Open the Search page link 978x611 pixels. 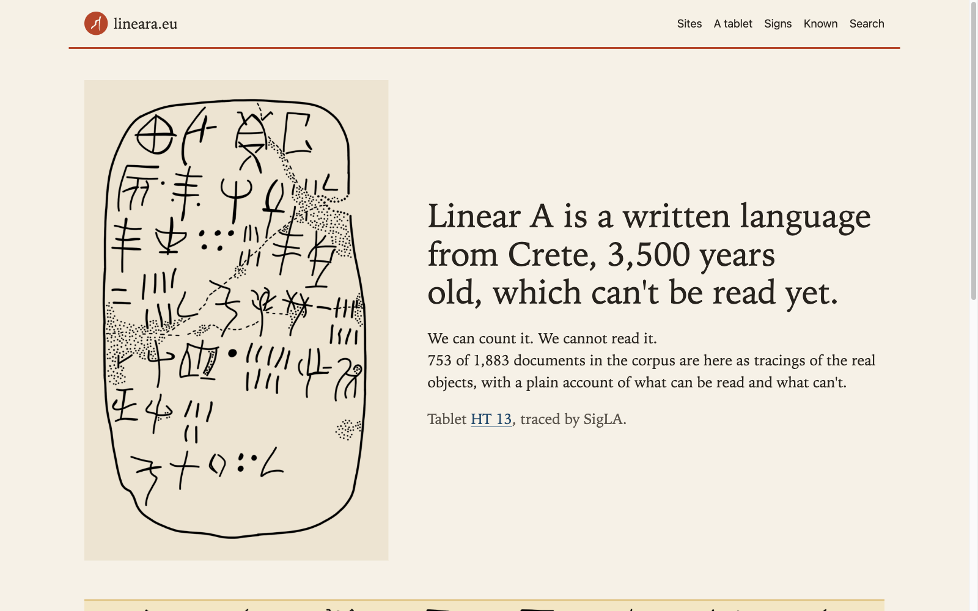pyautogui.click(x=867, y=24)
